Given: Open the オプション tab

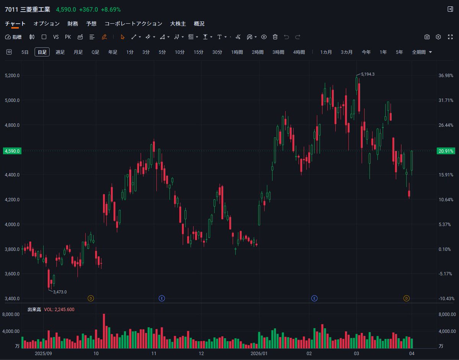Looking at the screenshot, I should (x=47, y=24).
